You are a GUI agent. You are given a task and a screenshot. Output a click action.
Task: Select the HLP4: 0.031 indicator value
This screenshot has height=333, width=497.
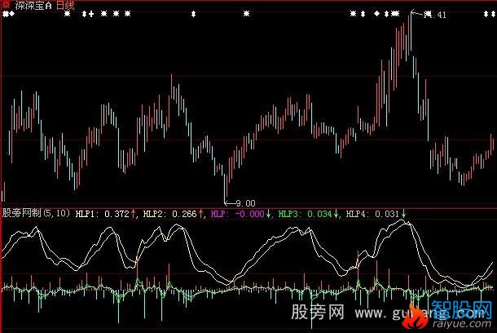pos(372,214)
